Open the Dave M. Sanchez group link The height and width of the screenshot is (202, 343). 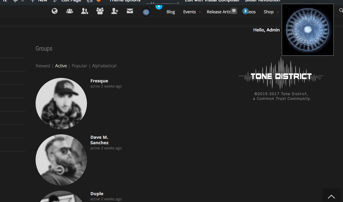click(99, 140)
